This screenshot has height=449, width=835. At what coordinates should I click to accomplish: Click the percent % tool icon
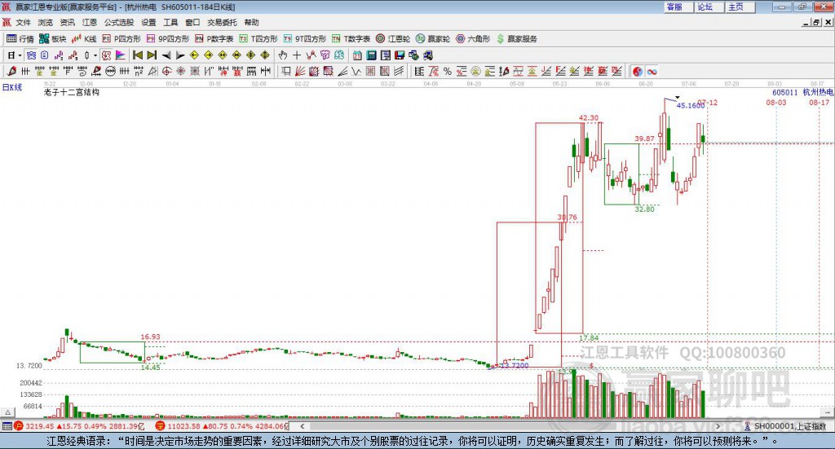[448, 71]
